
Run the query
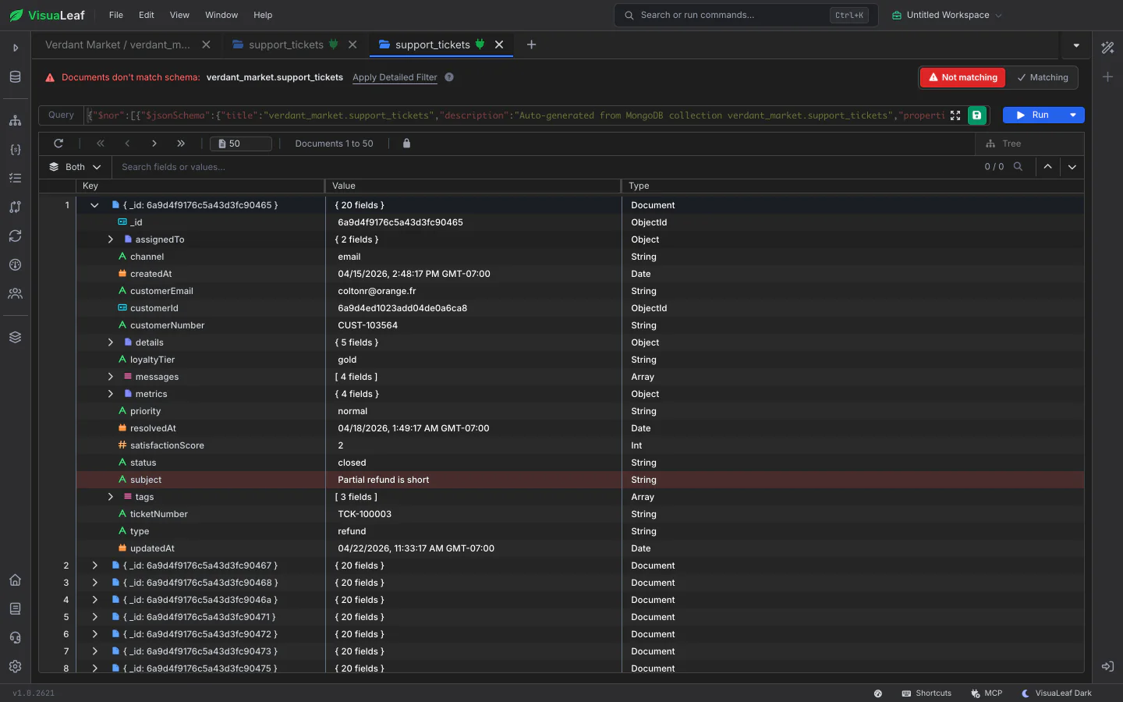[x=1033, y=115]
